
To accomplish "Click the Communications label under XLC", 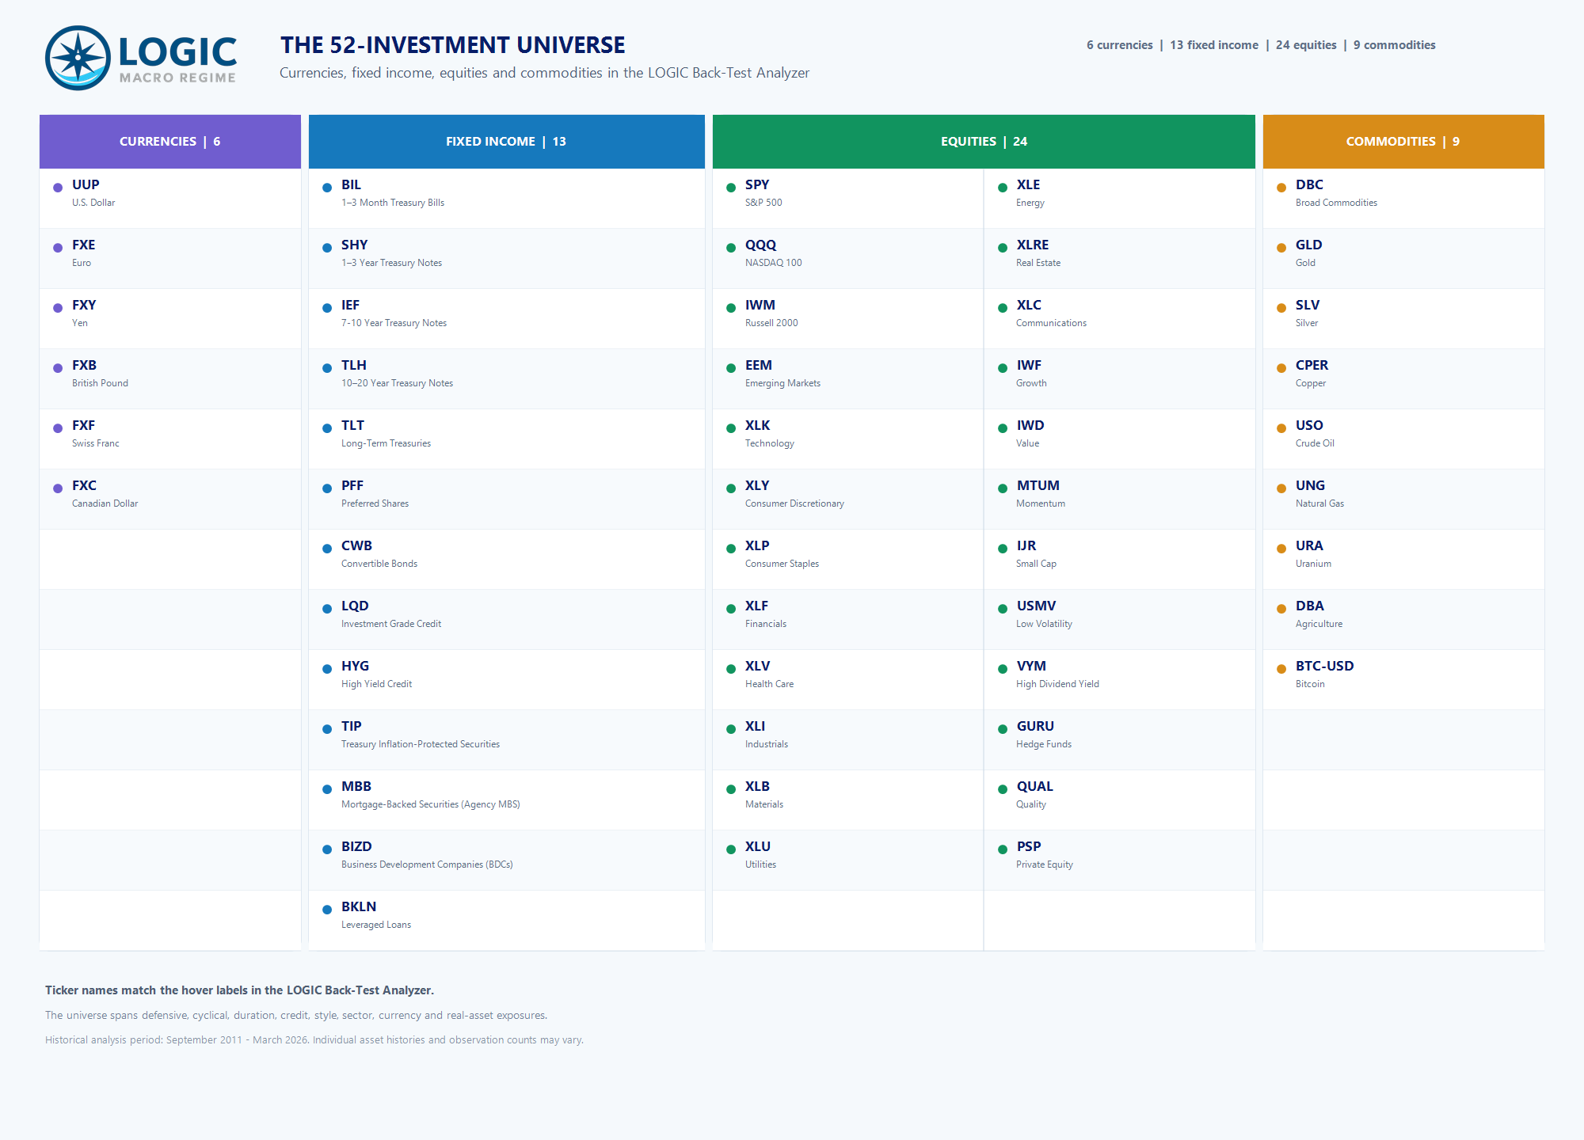I will pyautogui.click(x=1051, y=323).
